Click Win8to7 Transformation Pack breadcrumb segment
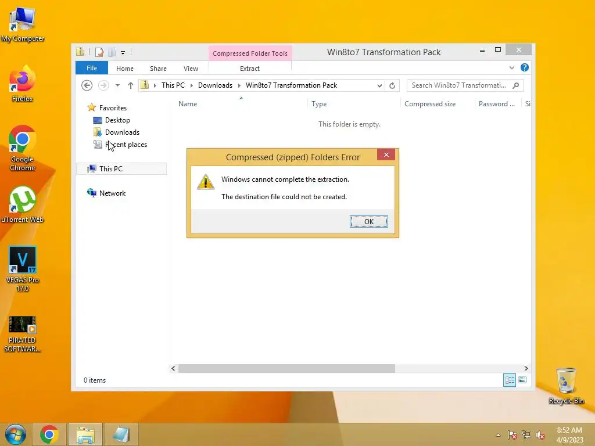This screenshot has width=595, height=446. [x=291, y=85]
